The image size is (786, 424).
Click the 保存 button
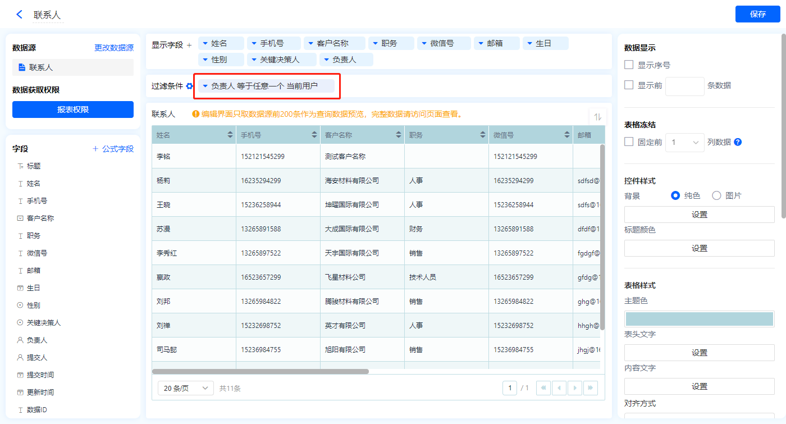[x=757, y=14]
